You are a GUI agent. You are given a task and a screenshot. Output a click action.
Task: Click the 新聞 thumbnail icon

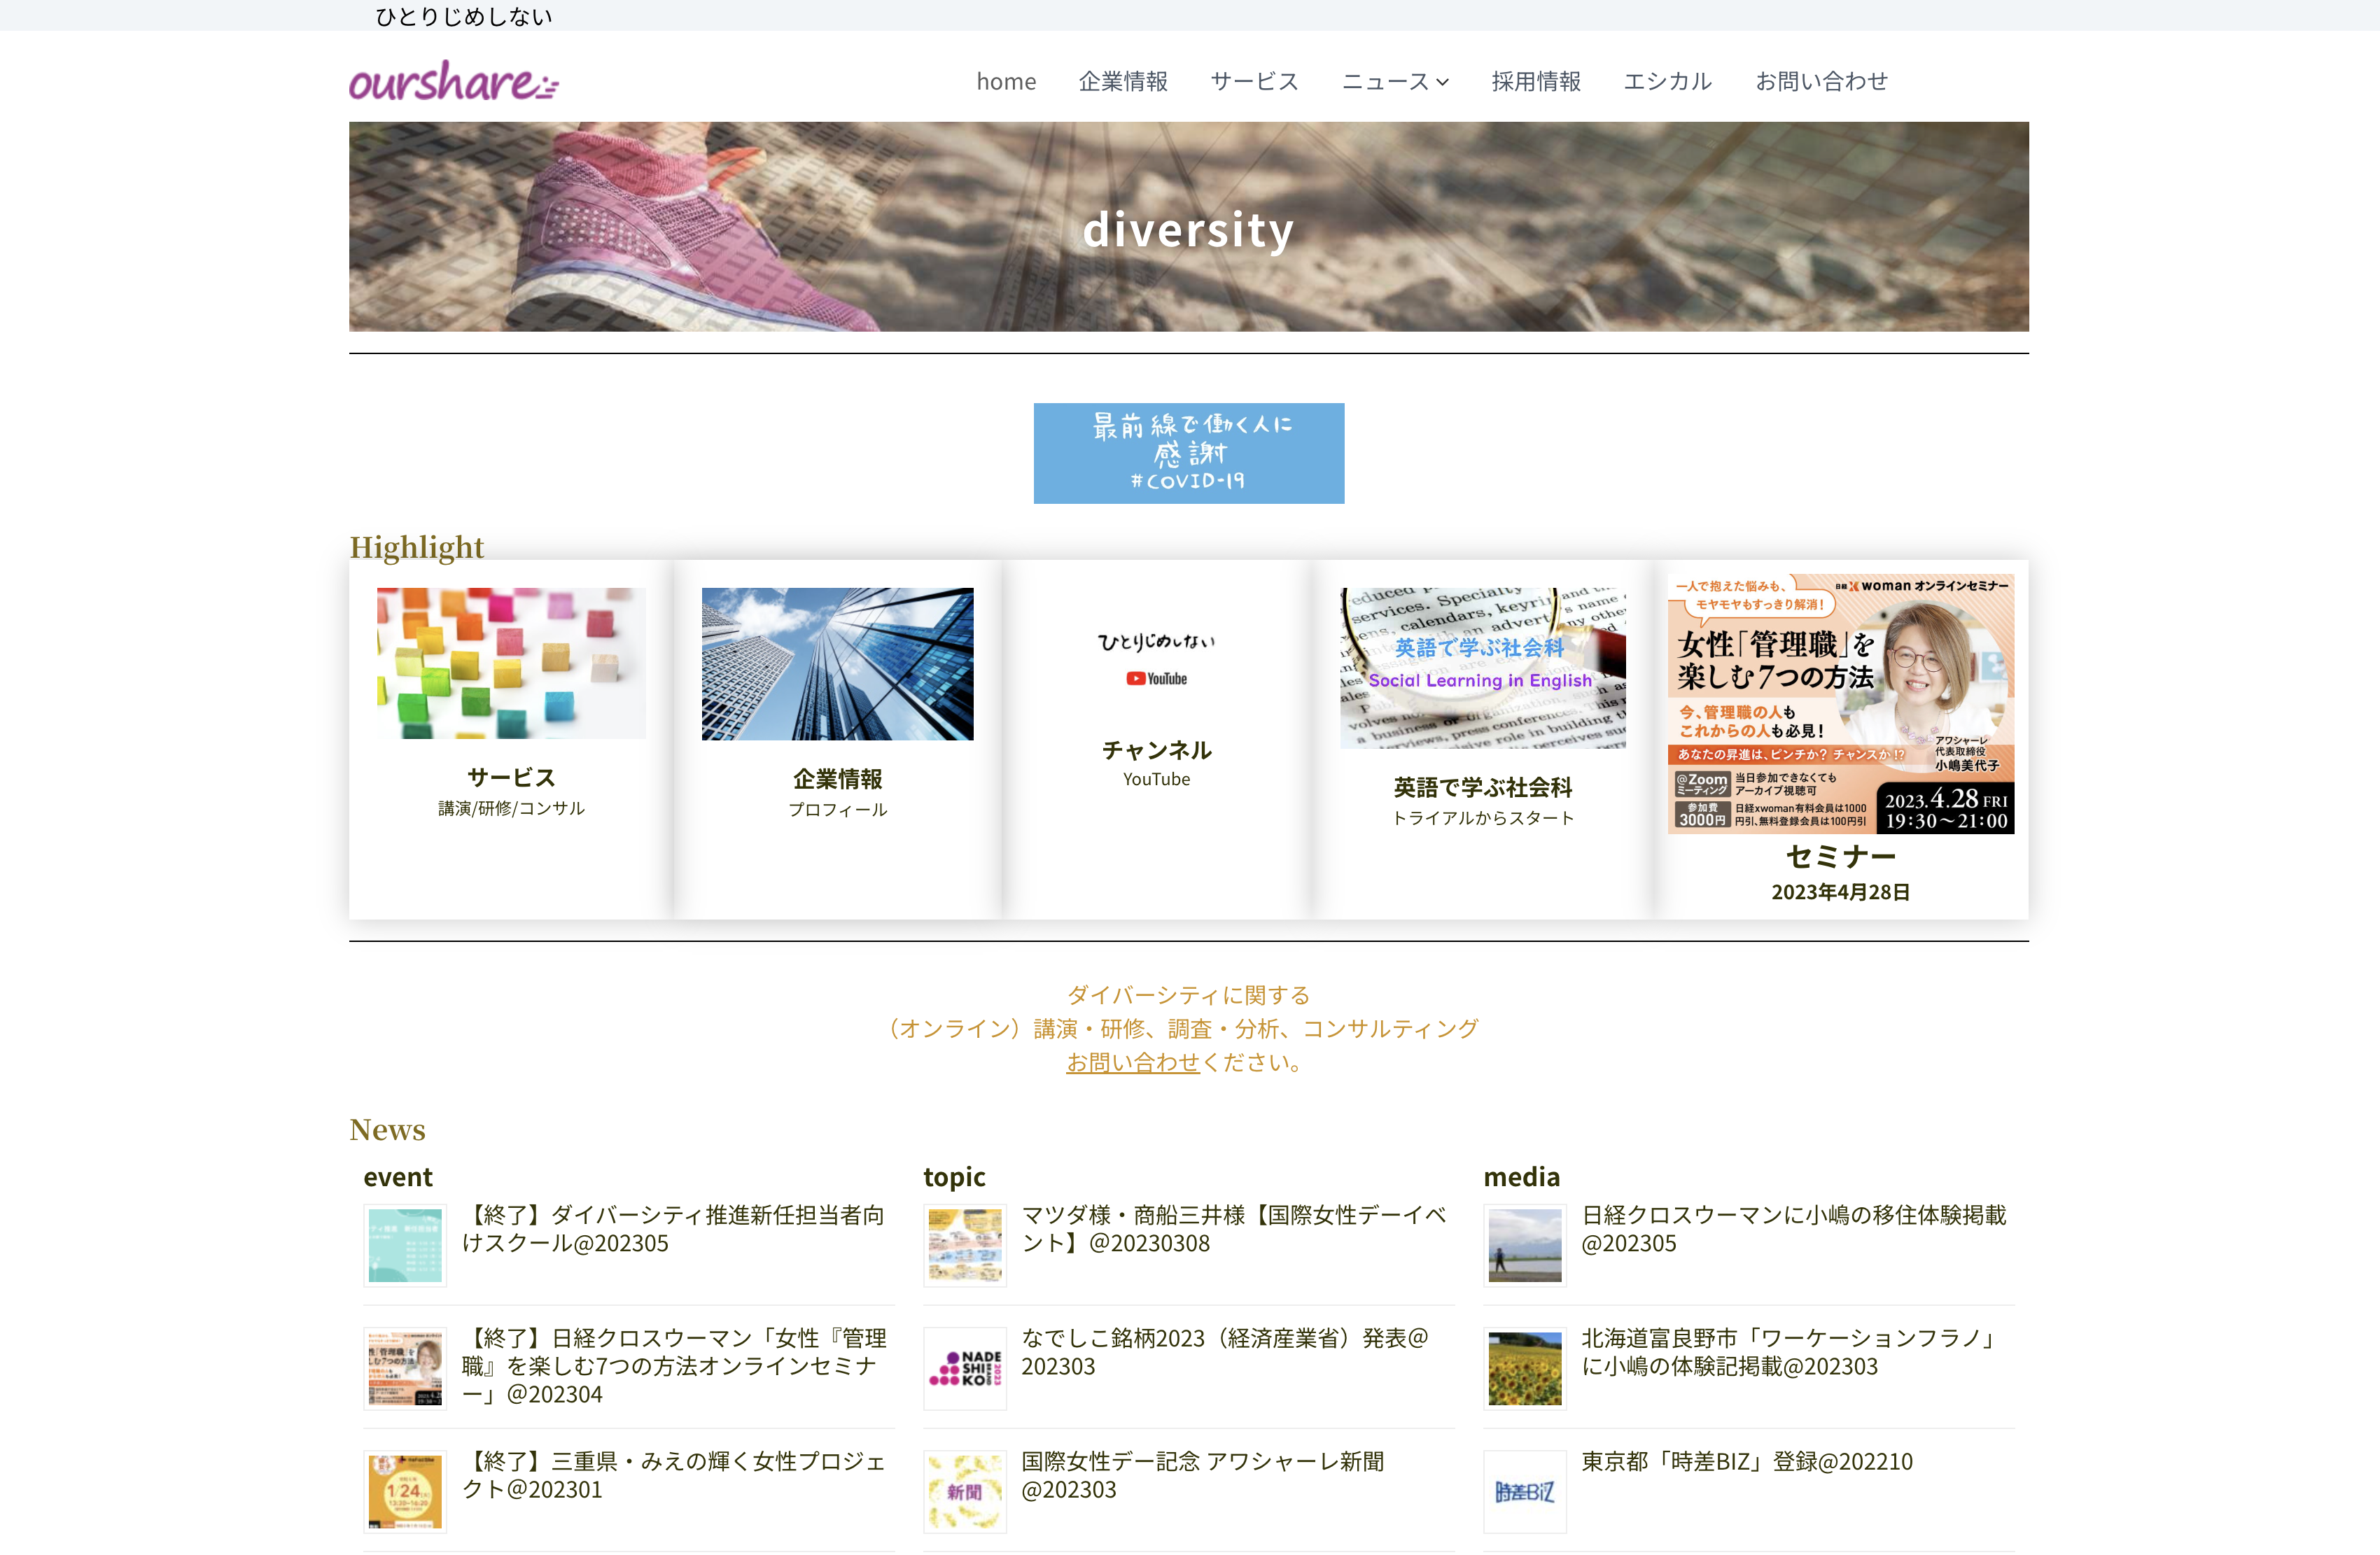point(965,1492)
